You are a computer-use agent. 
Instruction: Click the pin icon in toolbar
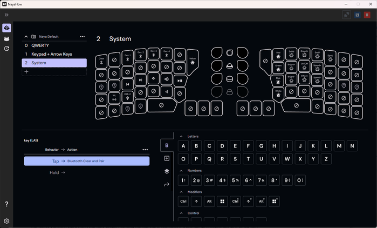[x=346, y=15]
